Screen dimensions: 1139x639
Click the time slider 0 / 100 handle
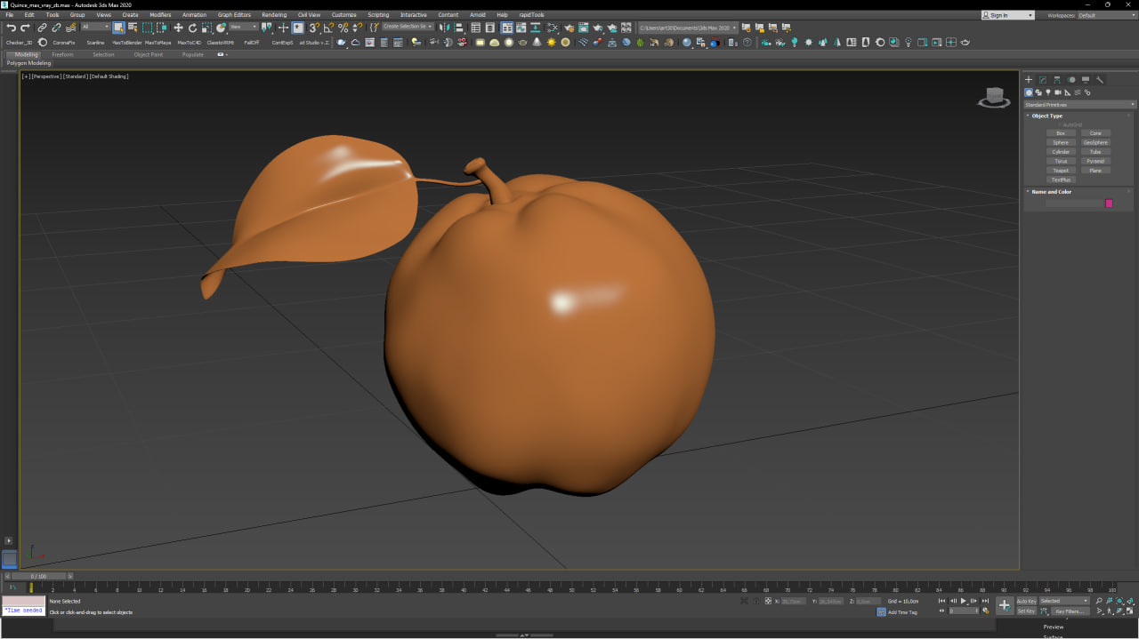(39, 577)
